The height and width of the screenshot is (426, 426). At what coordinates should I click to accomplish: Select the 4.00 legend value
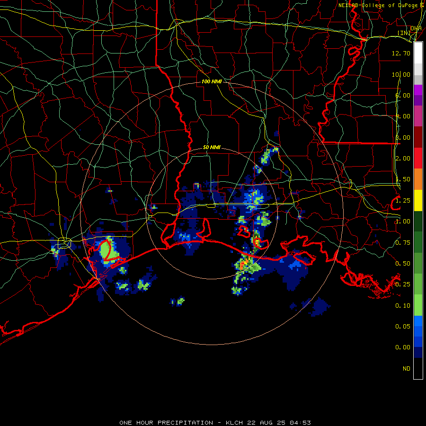[x=403, y=116]
